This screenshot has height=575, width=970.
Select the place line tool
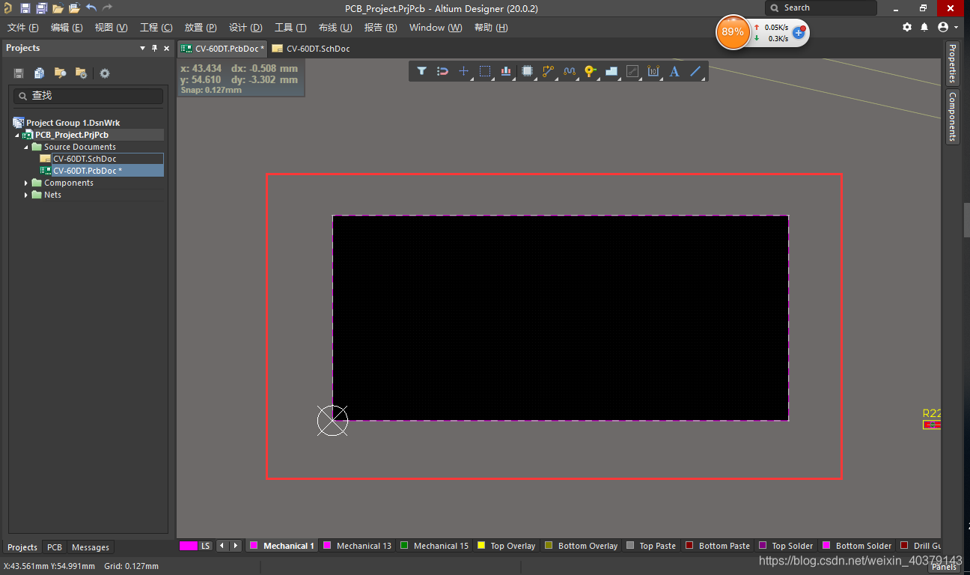point(695,71)
